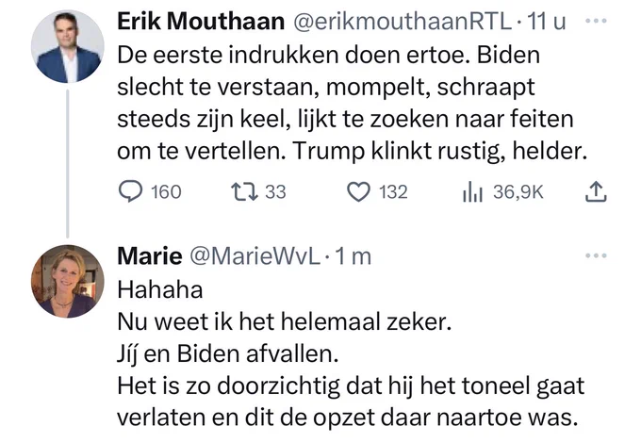Viewport: 641px width, 443px height.
Task: Share the tweet using the upload arrow icon
Action: [x=596, y=191]
